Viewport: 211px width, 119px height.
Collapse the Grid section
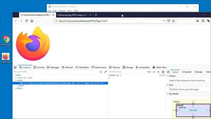point(168,85)
